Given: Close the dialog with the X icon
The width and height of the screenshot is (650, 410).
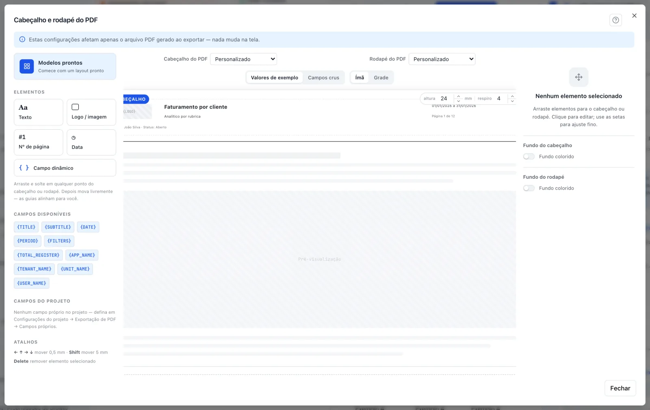Looking at the screenshot, I should tap(634, 15).
